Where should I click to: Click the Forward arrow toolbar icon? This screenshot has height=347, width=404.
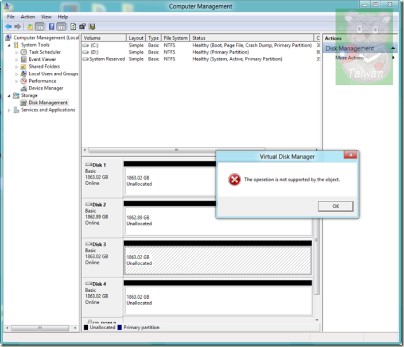[18, 26]
